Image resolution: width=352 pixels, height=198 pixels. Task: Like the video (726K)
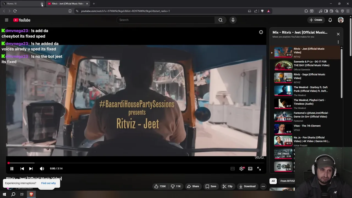[x=160, y=186]
